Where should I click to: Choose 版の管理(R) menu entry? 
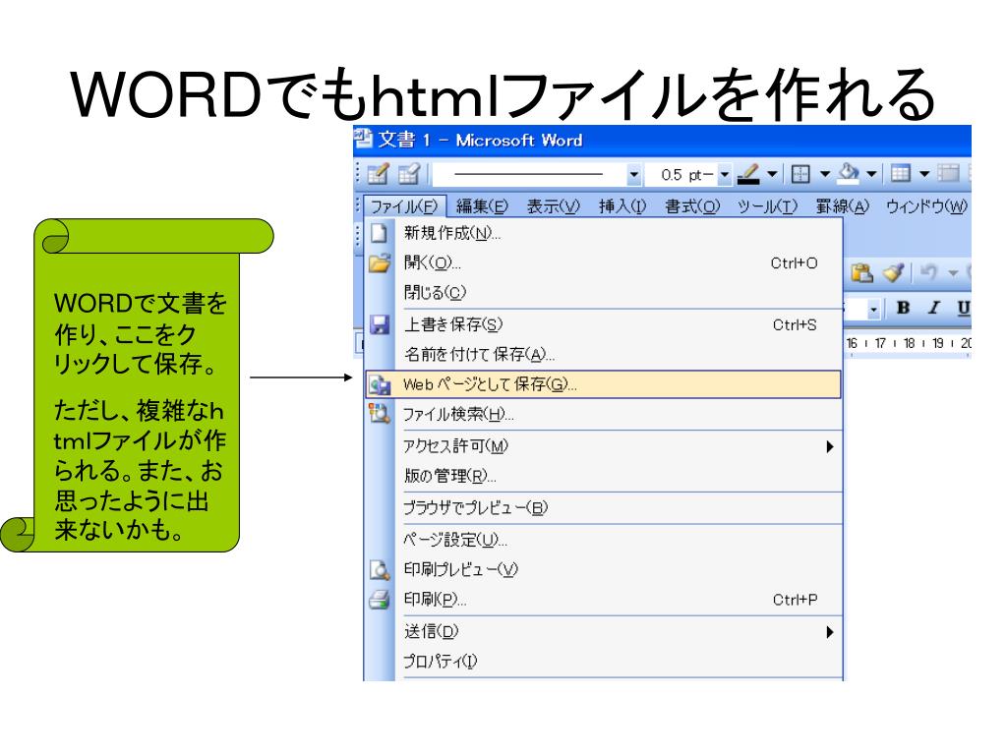pos(603,476)
